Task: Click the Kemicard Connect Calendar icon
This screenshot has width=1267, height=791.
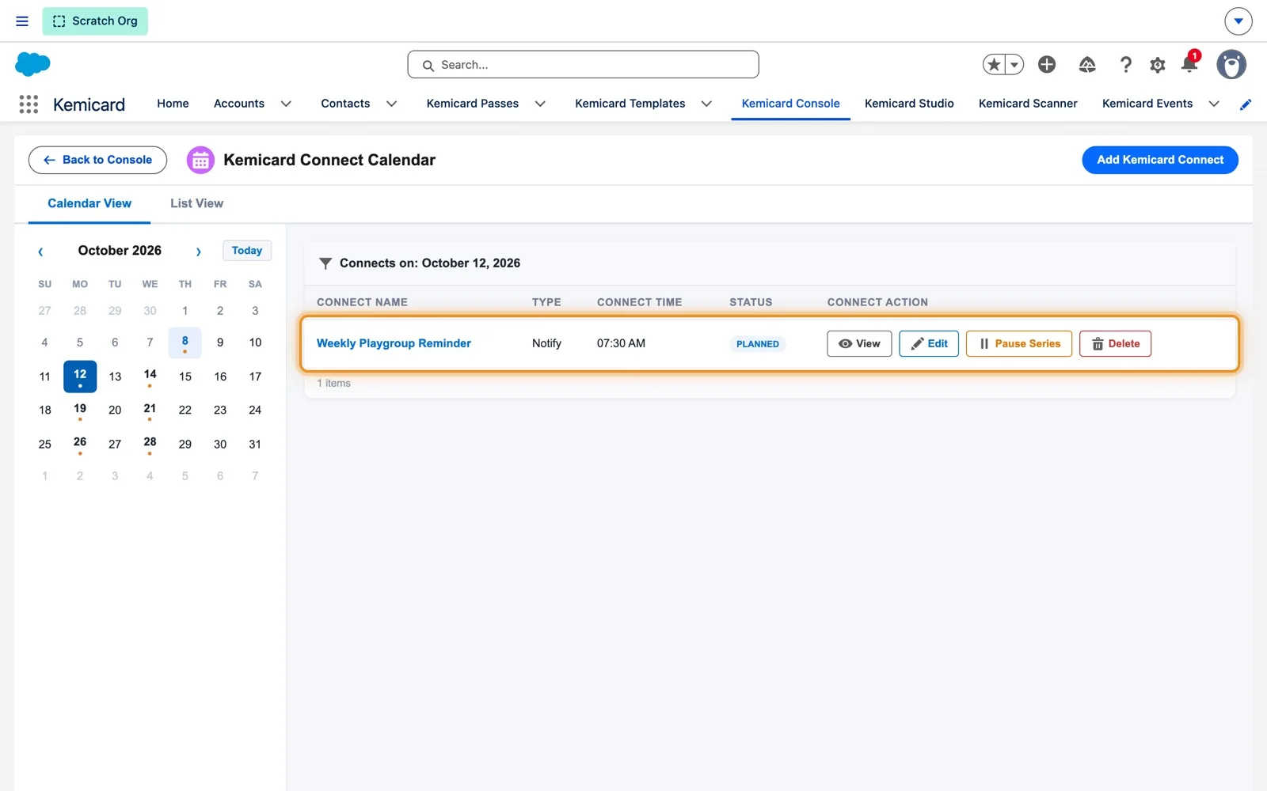Action: pos(200,161)
